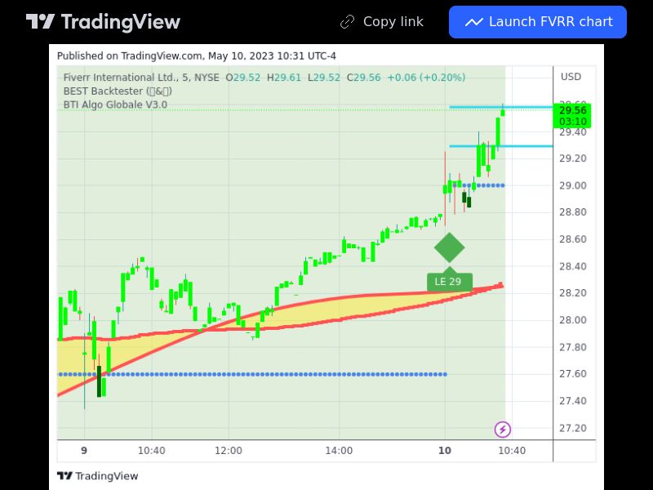This screenshot has height=490, width=653.
Task: Click the BTI Algo Globale V3.0 label
Action: (115, 105)
